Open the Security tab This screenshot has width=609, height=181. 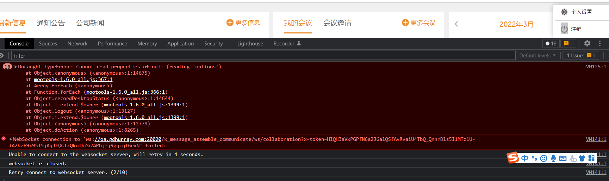click(213, 43)
